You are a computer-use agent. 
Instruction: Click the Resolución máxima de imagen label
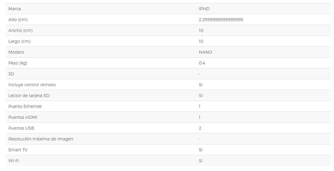pos(41,139)
